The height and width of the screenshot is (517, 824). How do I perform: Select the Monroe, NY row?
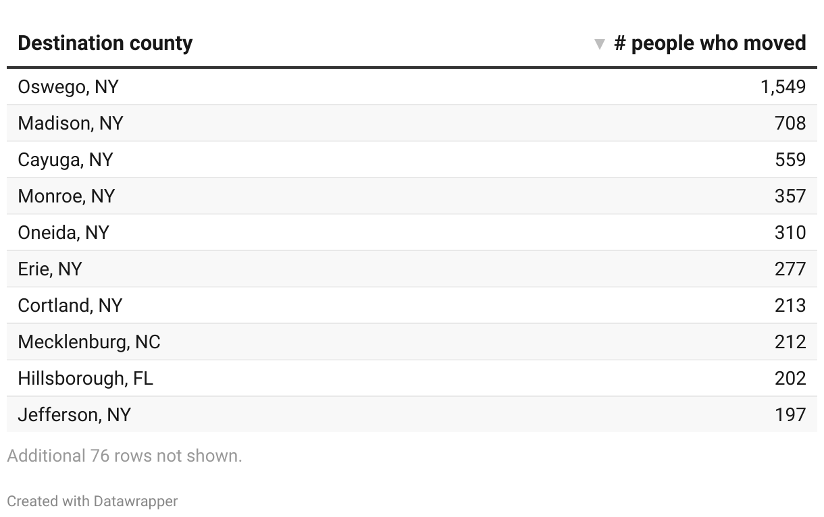coord(412,196)
